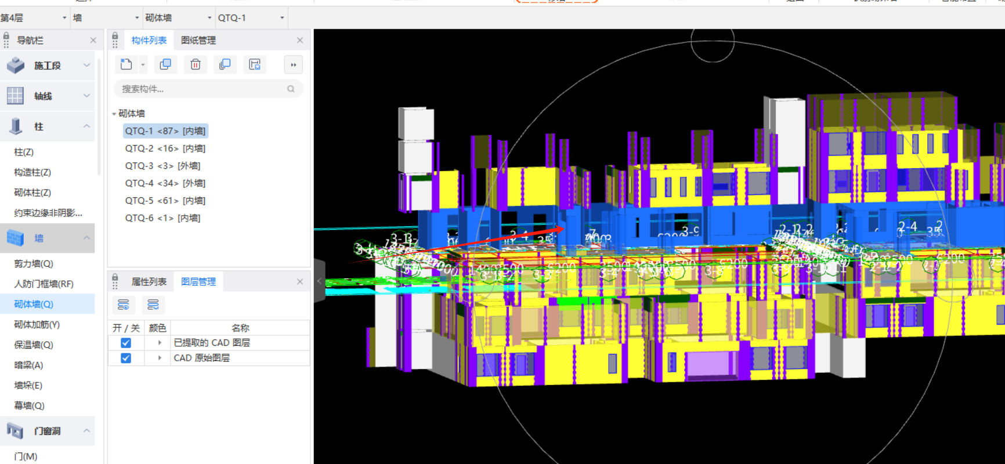The width and height of the screenshot is (1005, 464).
Task: Click the search magnifier icon
Action: [x=291, y=89]
